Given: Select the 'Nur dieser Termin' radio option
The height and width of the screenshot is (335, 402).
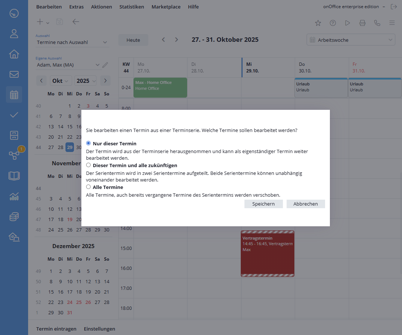Looking at the screenshot, I should (88, 143).
